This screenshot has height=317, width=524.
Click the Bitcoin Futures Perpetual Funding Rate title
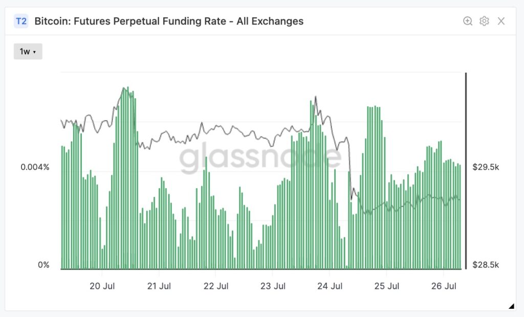point(169,21)
